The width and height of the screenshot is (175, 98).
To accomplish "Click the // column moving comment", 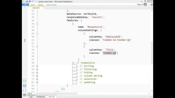I will click(91, 76).
